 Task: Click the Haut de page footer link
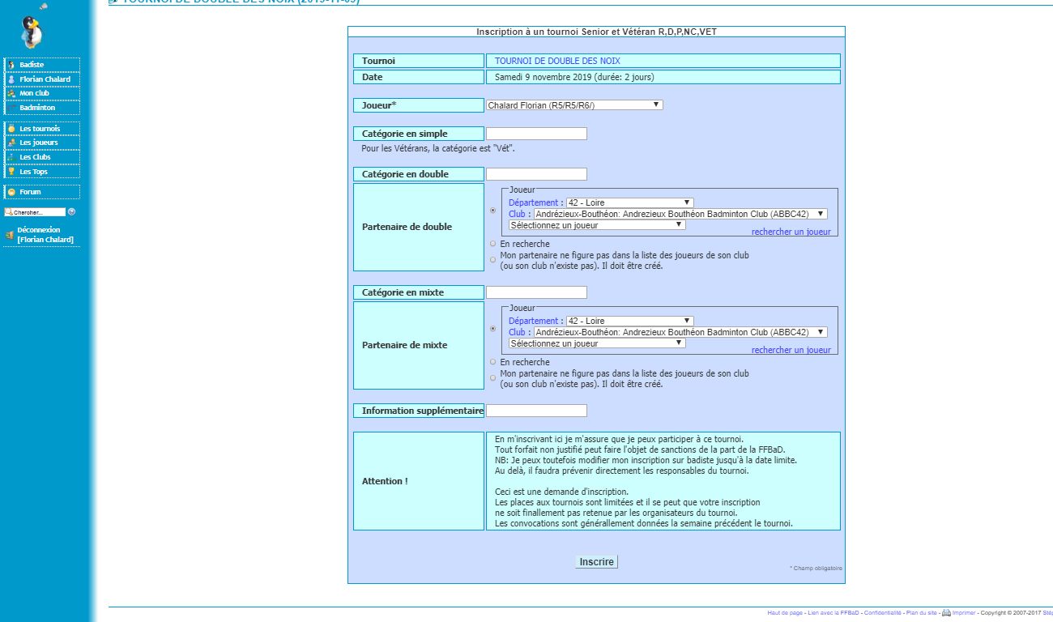click(x=785, y=613)
